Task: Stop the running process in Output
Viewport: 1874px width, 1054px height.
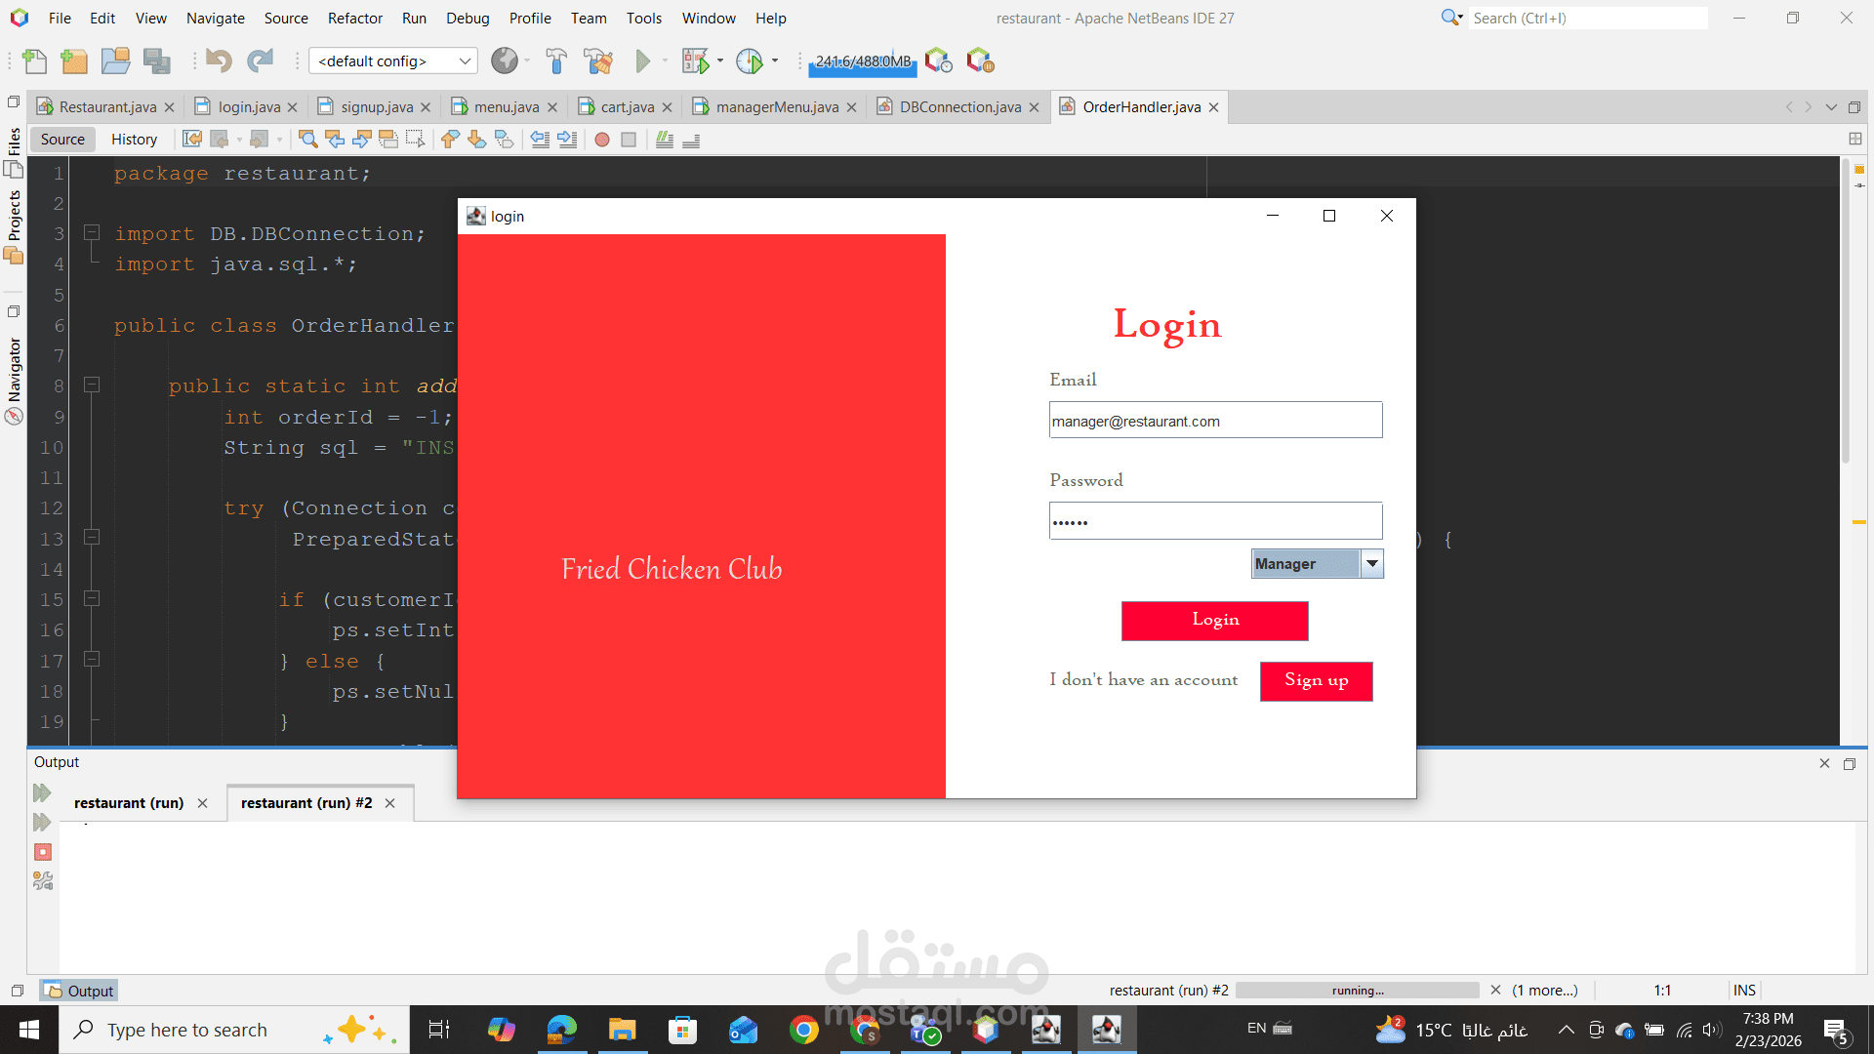Action: click(43, 852)
